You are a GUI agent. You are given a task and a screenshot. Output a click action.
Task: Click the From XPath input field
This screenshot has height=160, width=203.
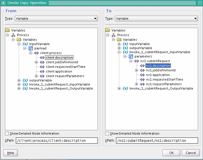[57, 140]
